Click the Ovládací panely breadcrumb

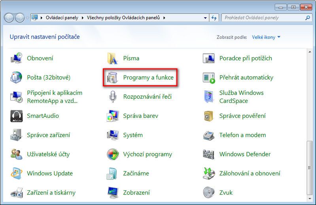point(62,18)
